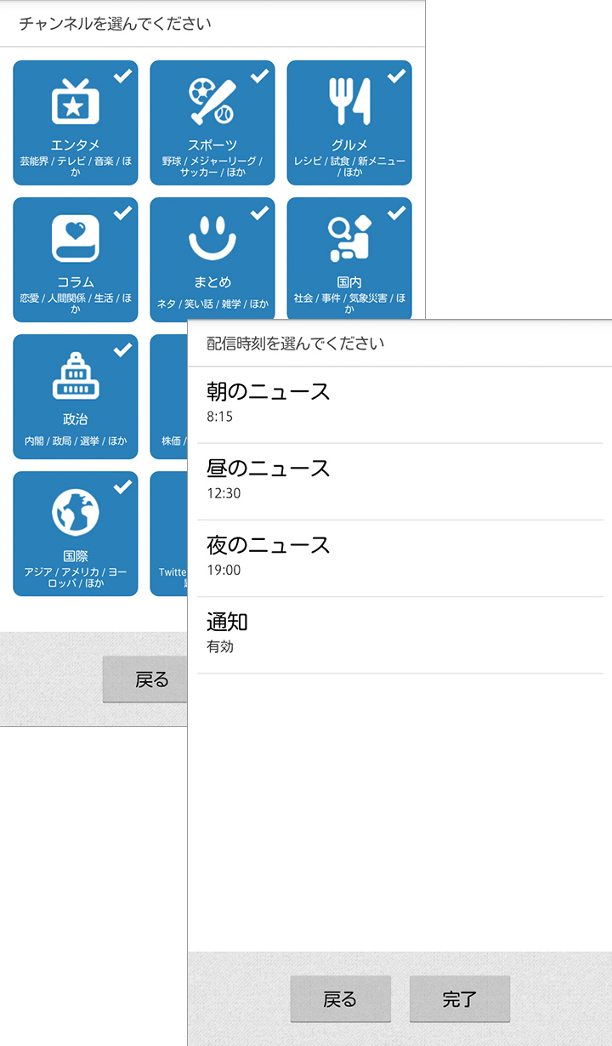Open 夜のニュース time setting 19:00

[x=399, y=556]
